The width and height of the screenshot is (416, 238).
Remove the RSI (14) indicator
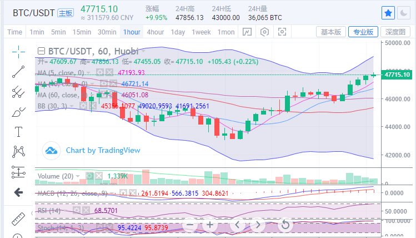[86, 211]
